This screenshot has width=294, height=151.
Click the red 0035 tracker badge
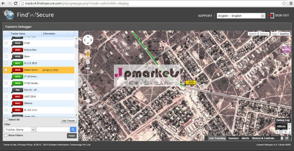[x=18, y=50]
